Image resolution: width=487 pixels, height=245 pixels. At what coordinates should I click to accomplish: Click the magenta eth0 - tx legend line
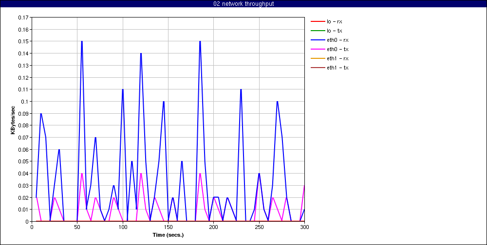318,49
